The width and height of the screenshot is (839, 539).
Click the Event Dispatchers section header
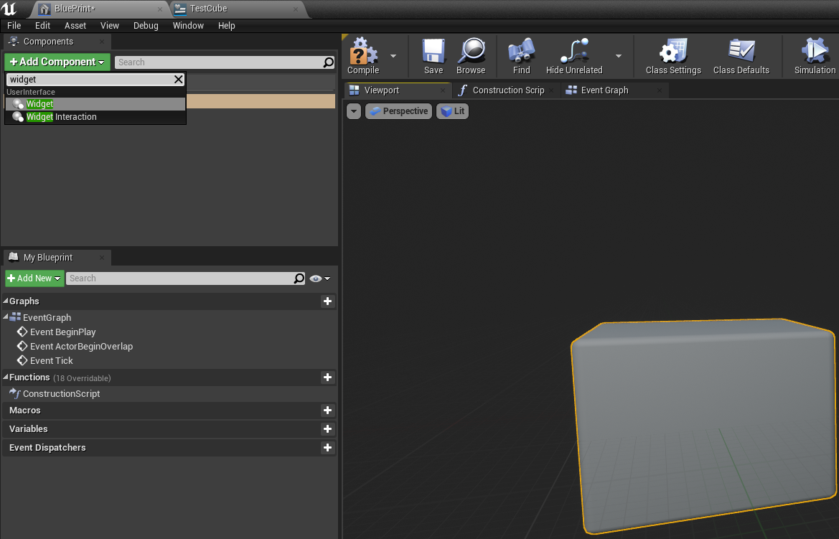(169, 447)
